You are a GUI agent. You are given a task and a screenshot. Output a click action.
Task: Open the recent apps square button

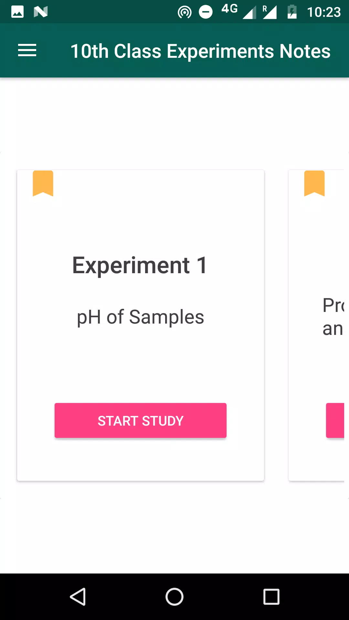point(271,596)
